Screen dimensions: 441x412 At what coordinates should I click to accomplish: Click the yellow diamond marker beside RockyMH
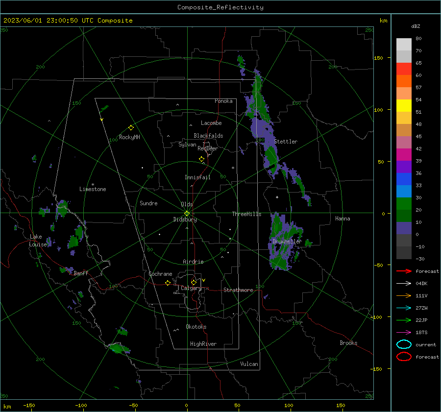[x=131, y=128]
